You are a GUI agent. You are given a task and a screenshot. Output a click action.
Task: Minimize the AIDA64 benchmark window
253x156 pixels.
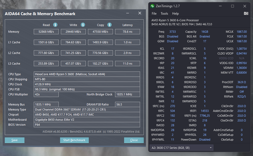click(128, 13)
